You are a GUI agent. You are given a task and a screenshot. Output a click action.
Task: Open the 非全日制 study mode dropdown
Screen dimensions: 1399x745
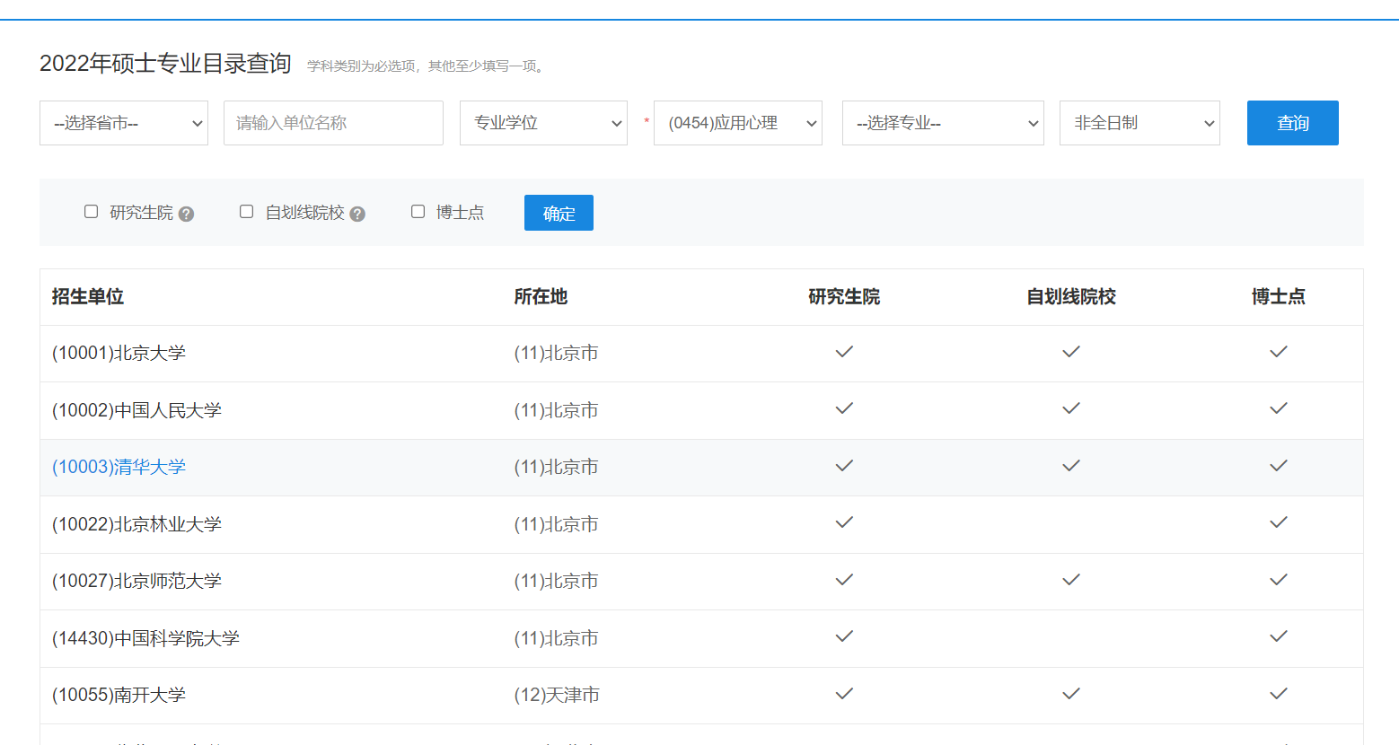coord(1139,123)
